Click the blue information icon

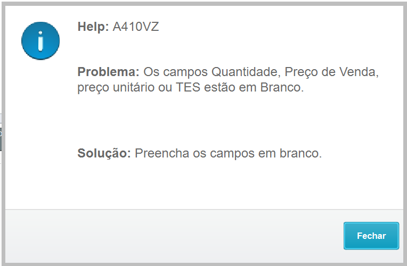click(x=40, y=41)
